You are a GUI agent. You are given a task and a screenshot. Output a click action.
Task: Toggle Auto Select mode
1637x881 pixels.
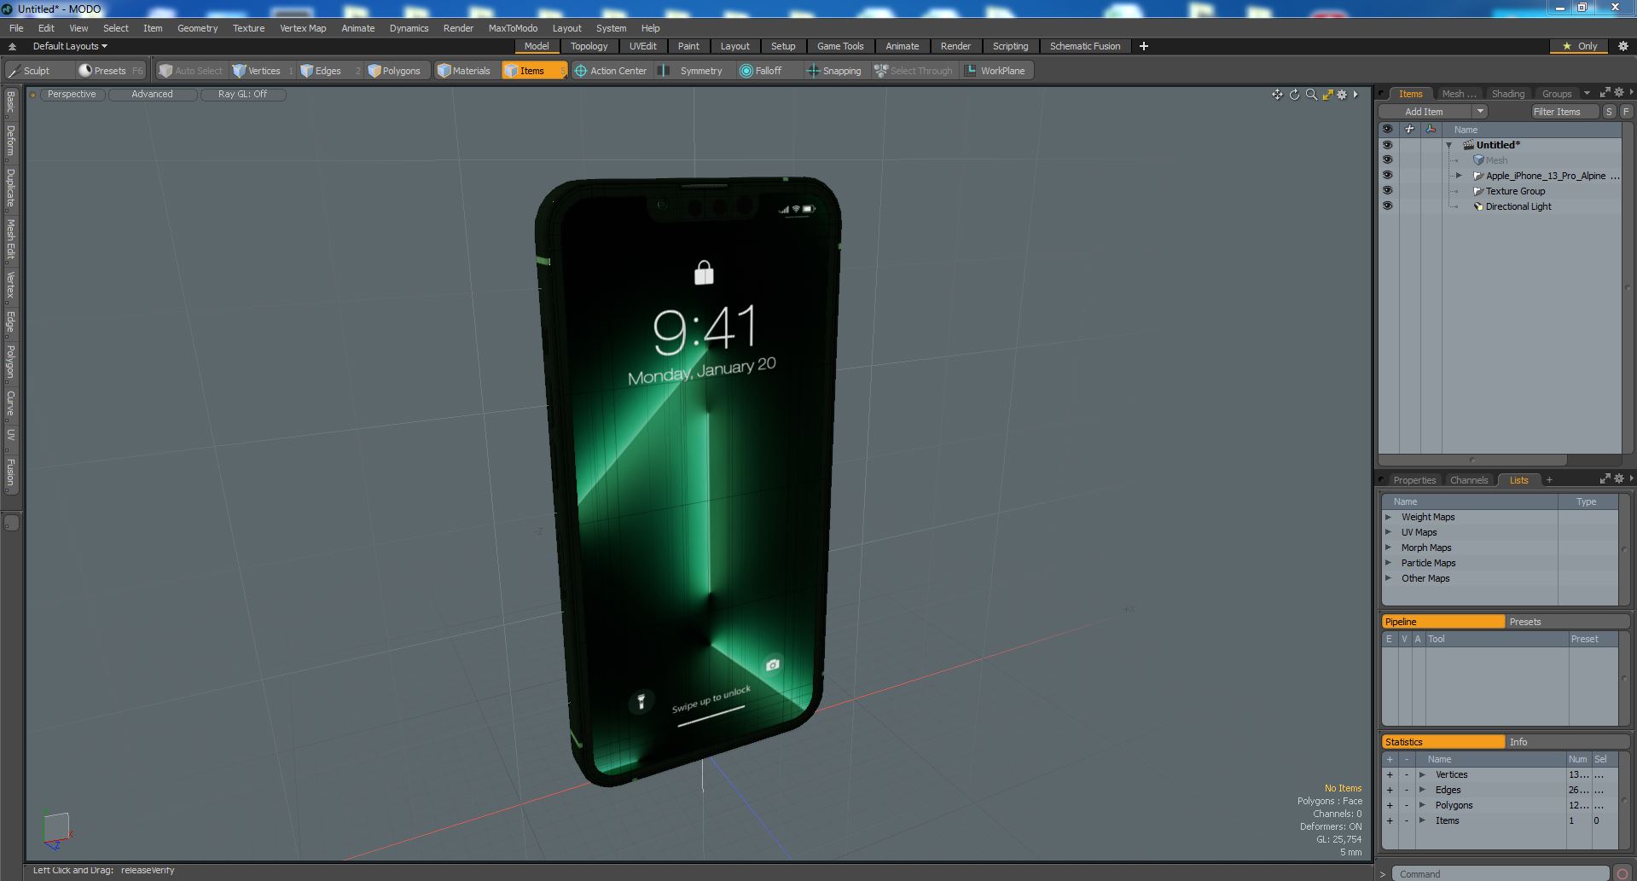click(191, 71)
